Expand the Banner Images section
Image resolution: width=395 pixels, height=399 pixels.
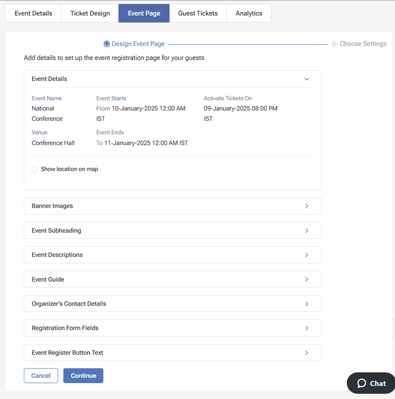tap(172, 206)
